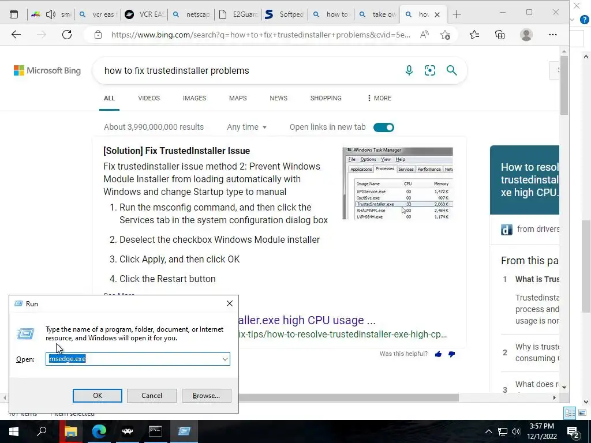Open Edge Settings and more menu
Image resolution: width=591 pixels, height=443 pixels.
(552, 35)
